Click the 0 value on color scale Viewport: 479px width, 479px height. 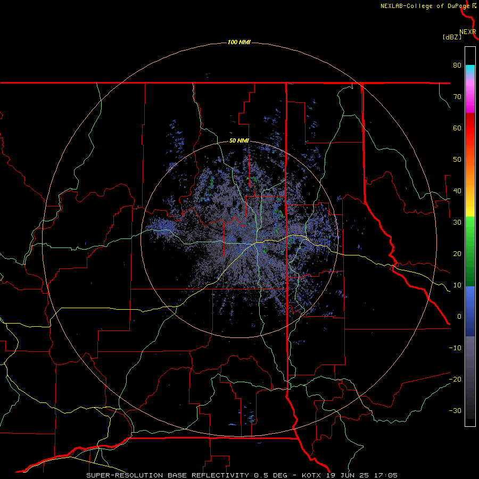(459, 317)
